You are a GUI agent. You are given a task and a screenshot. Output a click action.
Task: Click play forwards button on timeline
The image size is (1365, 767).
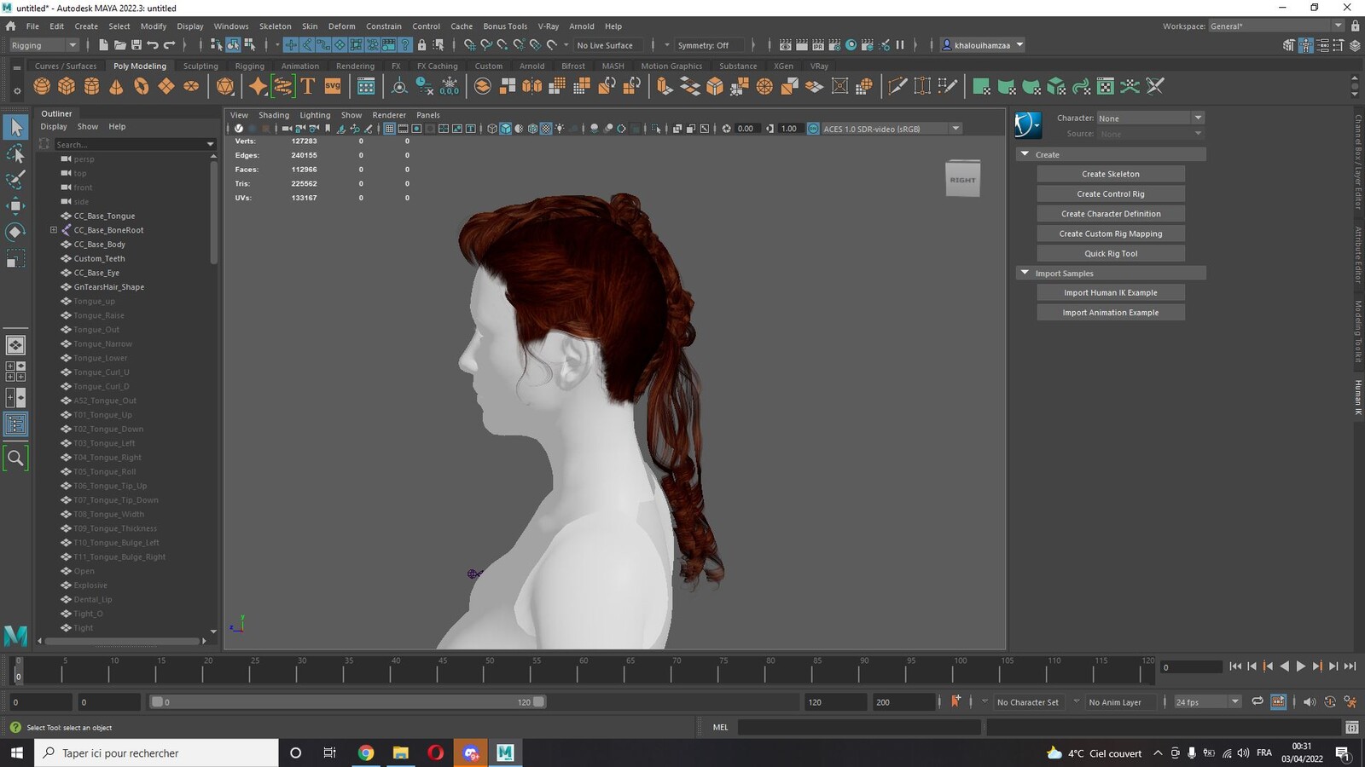(1301, 666)
